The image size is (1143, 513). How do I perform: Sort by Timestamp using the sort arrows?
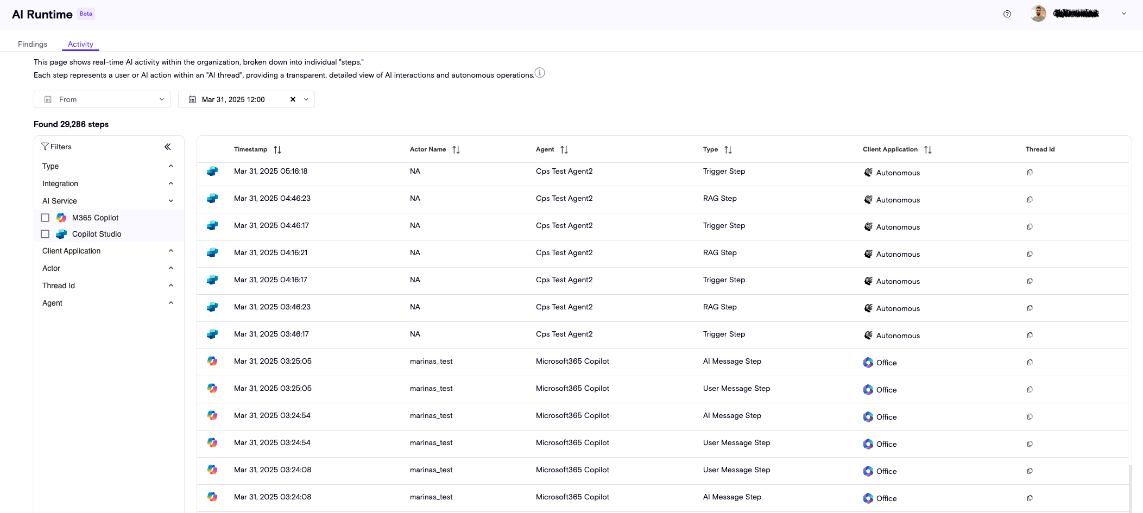tap(277, 150)
